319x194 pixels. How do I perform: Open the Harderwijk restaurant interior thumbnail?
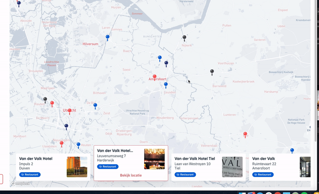tap(154, 159)
